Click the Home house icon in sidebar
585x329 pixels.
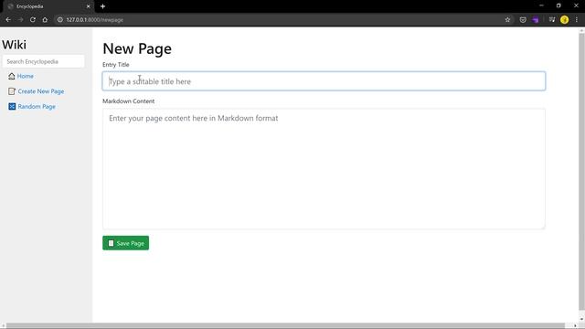(12, 76)
